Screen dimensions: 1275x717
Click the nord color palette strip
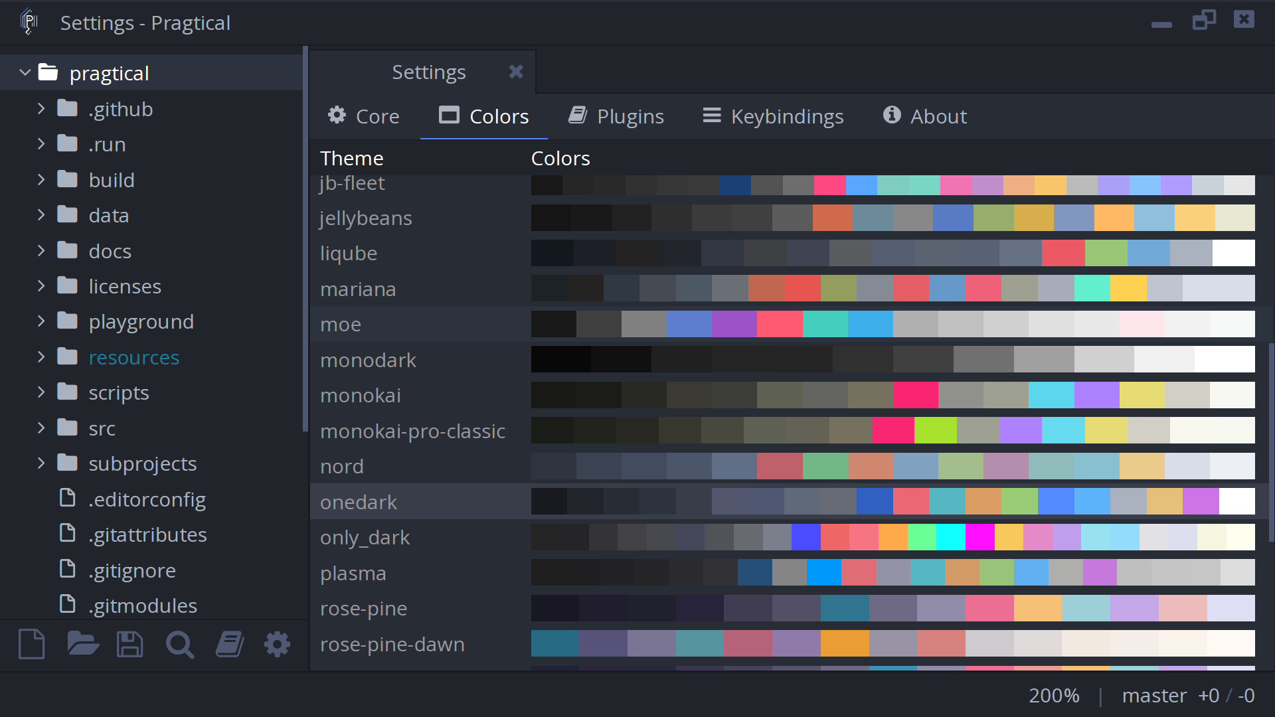[893, 466]
